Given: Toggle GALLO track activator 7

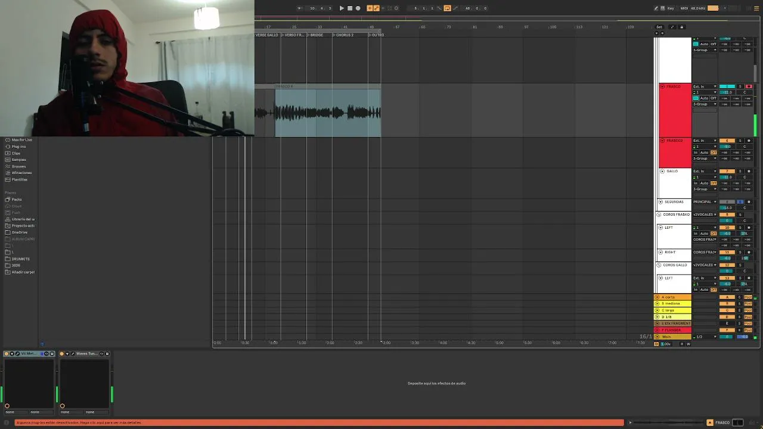Looking at the screenshot, I should point(727,171).
